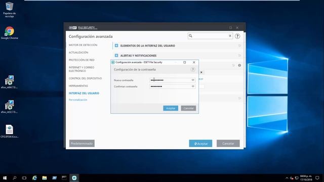Expand the Alertas y notificaciones section
Image resolution: width=324 pixels, height=182 pixels.
click(116, 56)
